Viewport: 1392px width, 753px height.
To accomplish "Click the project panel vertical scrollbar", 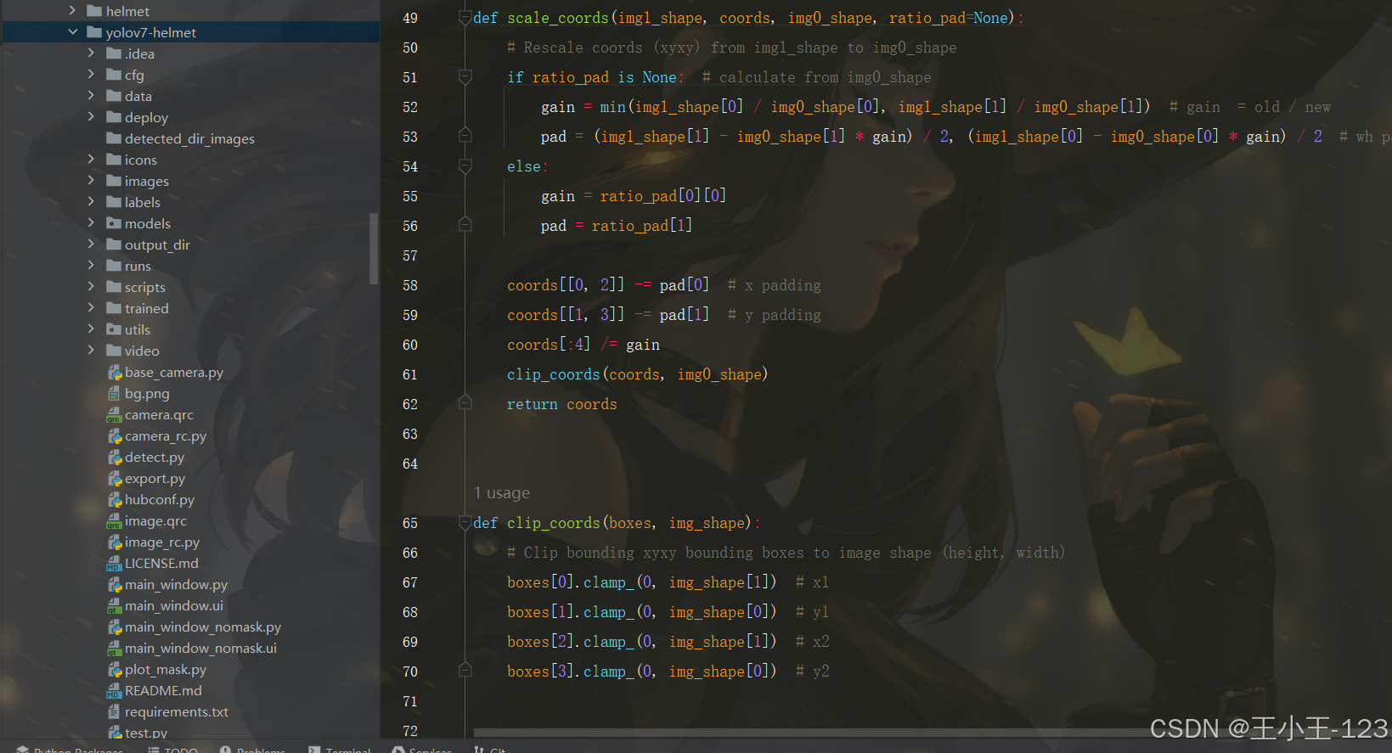I will click(374, 248).
